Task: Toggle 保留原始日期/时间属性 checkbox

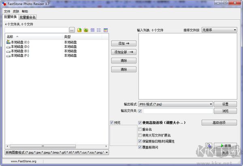Action: point(140,141)
